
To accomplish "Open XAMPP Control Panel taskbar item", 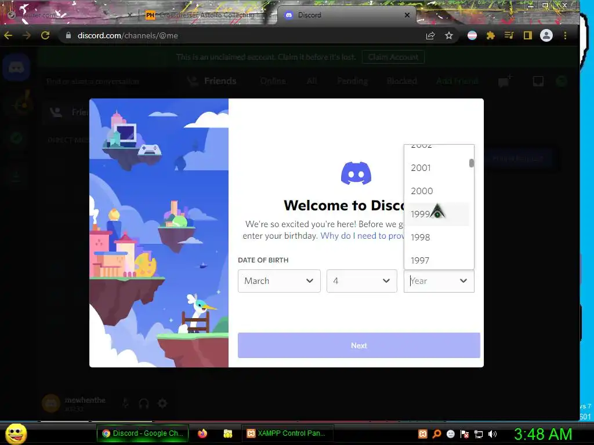I will (287, 433).
